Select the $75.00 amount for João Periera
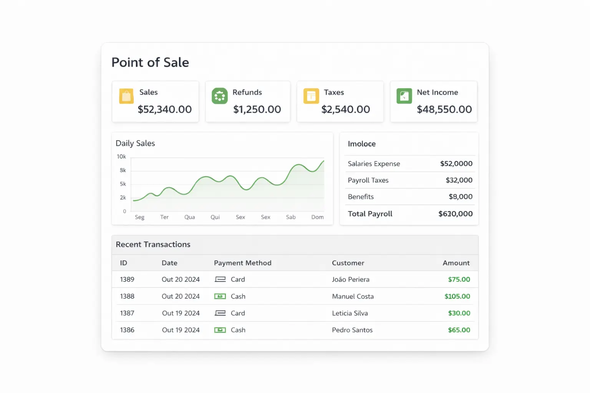The width and height of the screenshot is (590, 393). (x=459, y=279)
